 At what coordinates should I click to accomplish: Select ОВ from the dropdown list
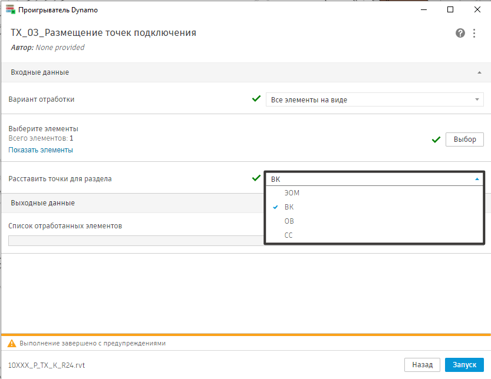coord(289,221)
